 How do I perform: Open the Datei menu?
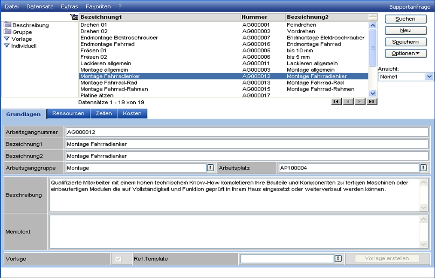pyautogui.click(x=12, y=6)
